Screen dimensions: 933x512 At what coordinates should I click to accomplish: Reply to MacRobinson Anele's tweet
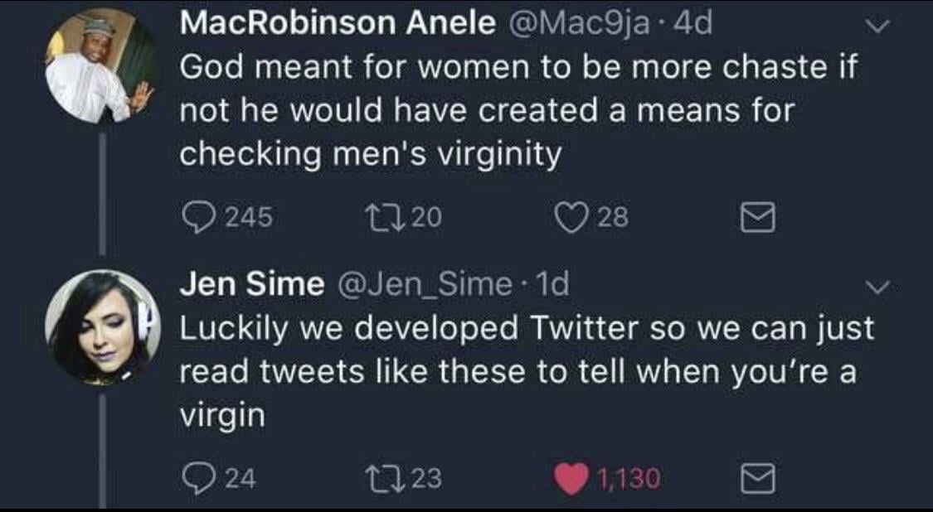pyautogui.click(x=198, y=217)
